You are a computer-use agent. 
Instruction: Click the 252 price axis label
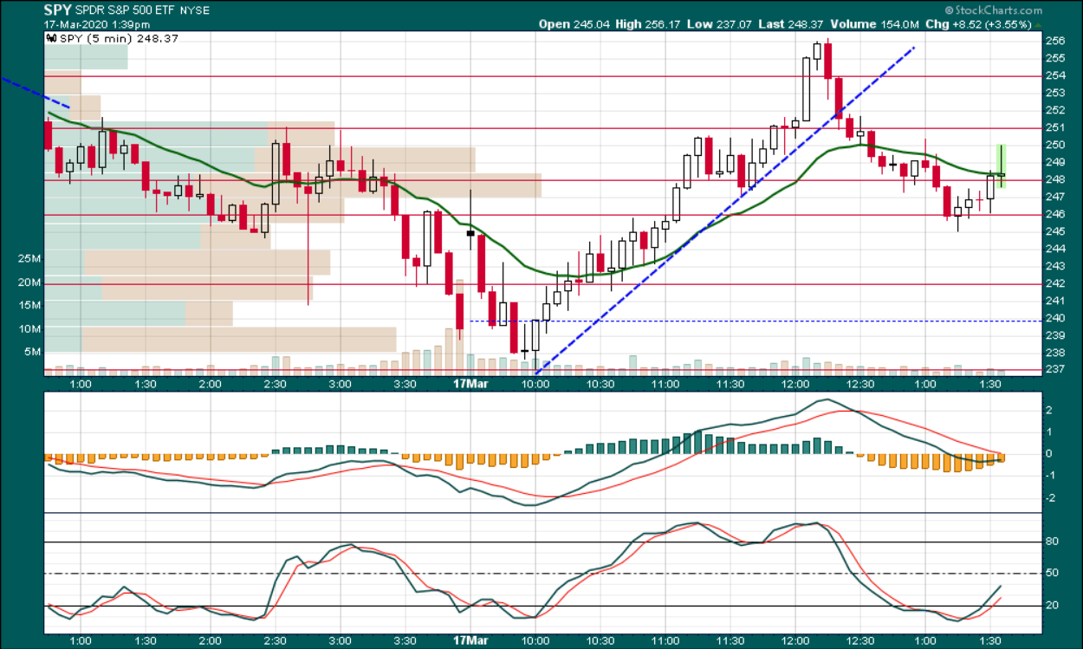pos(1056,110)
